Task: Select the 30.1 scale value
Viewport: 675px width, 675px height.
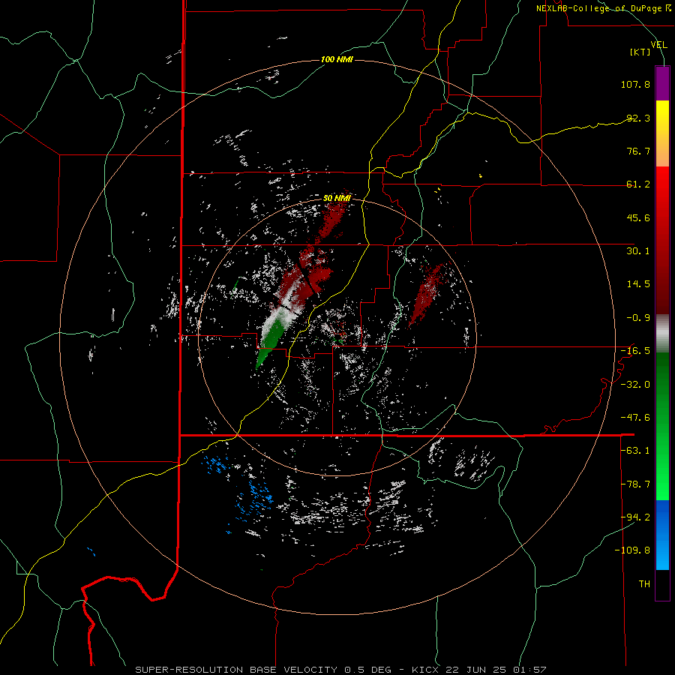Action: click(638, 251)
